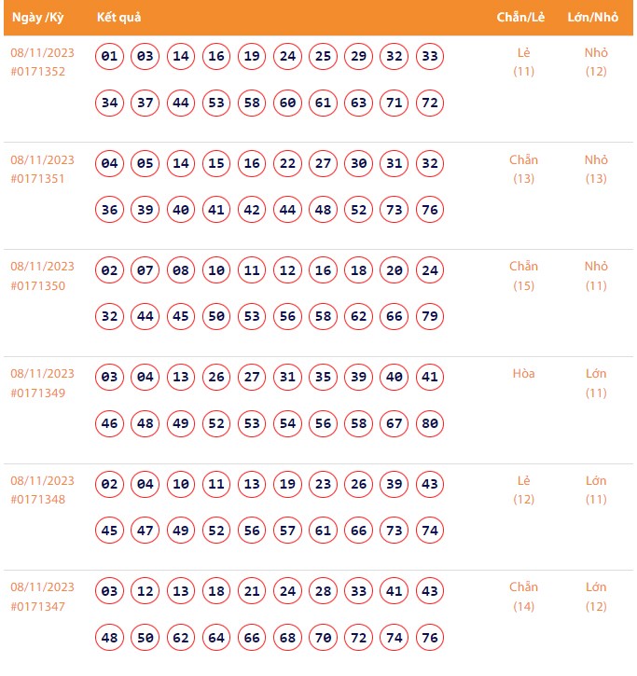Select the number 79 ball in draw #0171350
This screenshot has height=676, width=637.
(x=429, y=316)
